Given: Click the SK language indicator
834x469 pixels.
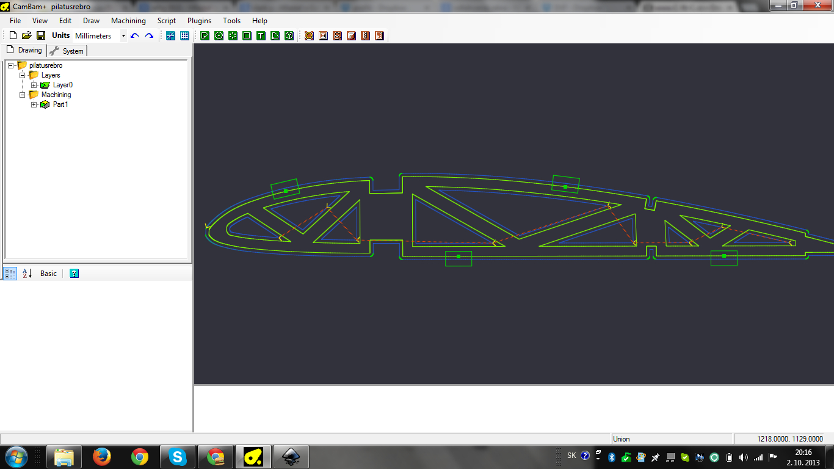Looking at the screenshot, I should tap(571, 456).
